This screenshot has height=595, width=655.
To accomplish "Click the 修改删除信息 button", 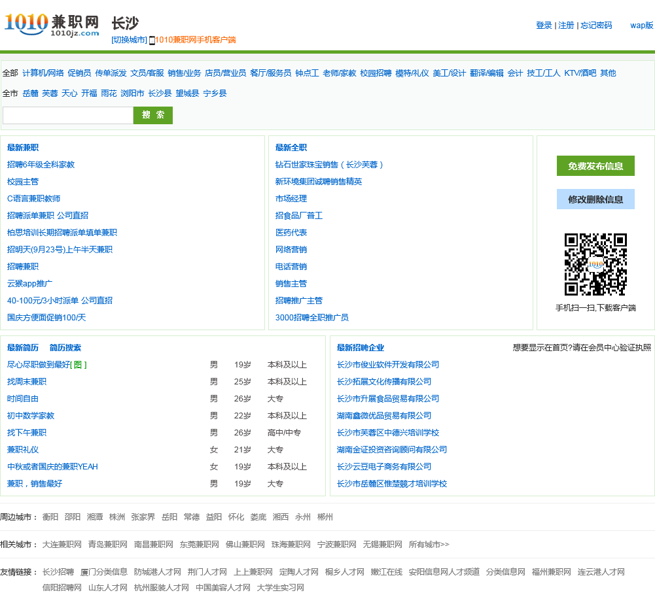I will [x=595, y=199].
